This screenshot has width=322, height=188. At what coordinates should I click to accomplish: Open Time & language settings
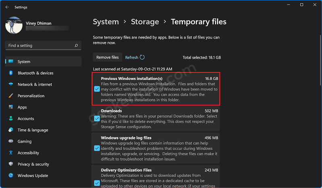(x=43, y=130)
